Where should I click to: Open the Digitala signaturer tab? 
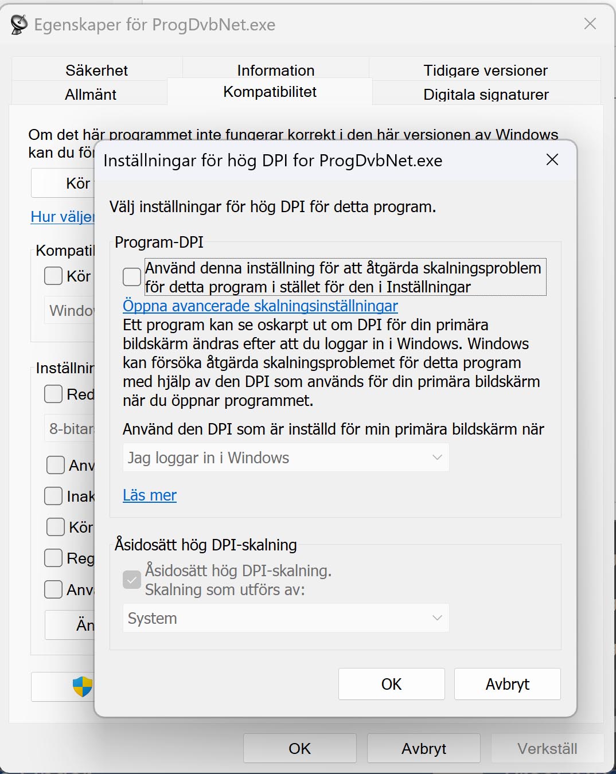pyautogui.click(x=486, y=95)
